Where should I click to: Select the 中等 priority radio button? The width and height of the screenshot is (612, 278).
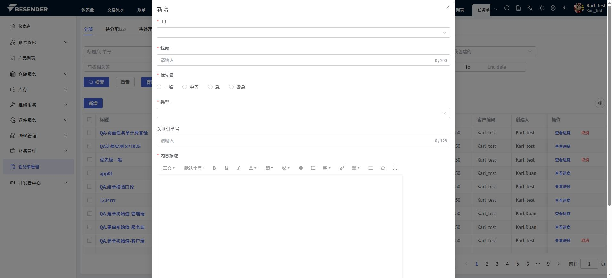coord(185,87)
